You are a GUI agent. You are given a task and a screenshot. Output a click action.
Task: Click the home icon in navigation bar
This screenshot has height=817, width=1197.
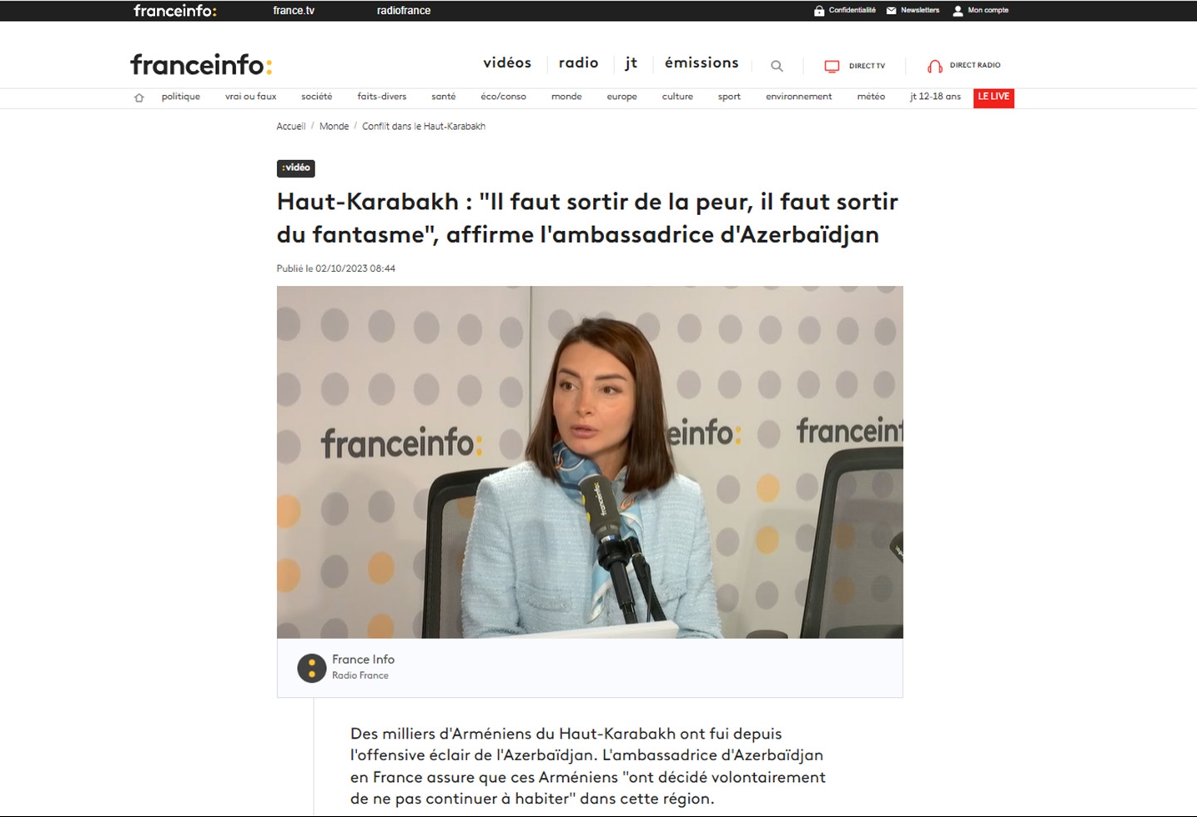[x=139, y=98]
